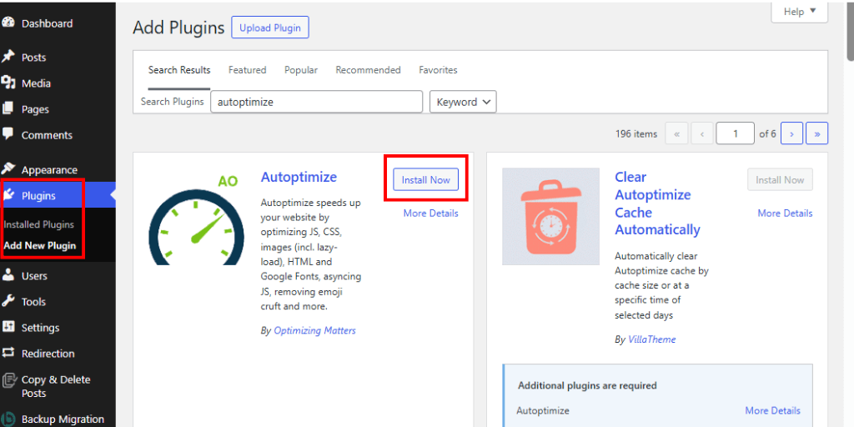854x427 pixels.
Task: Click the Upload Plugin button
Action: pyautogui.click(x=270, y=28)
